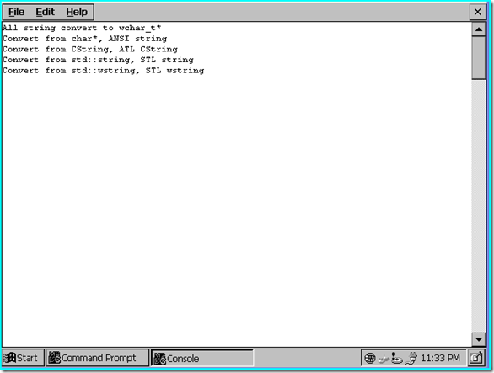The width and height of the screenshot is (494, 373).
Task: Click the Command Prompt taskbar icon
Action: point(54,358)
